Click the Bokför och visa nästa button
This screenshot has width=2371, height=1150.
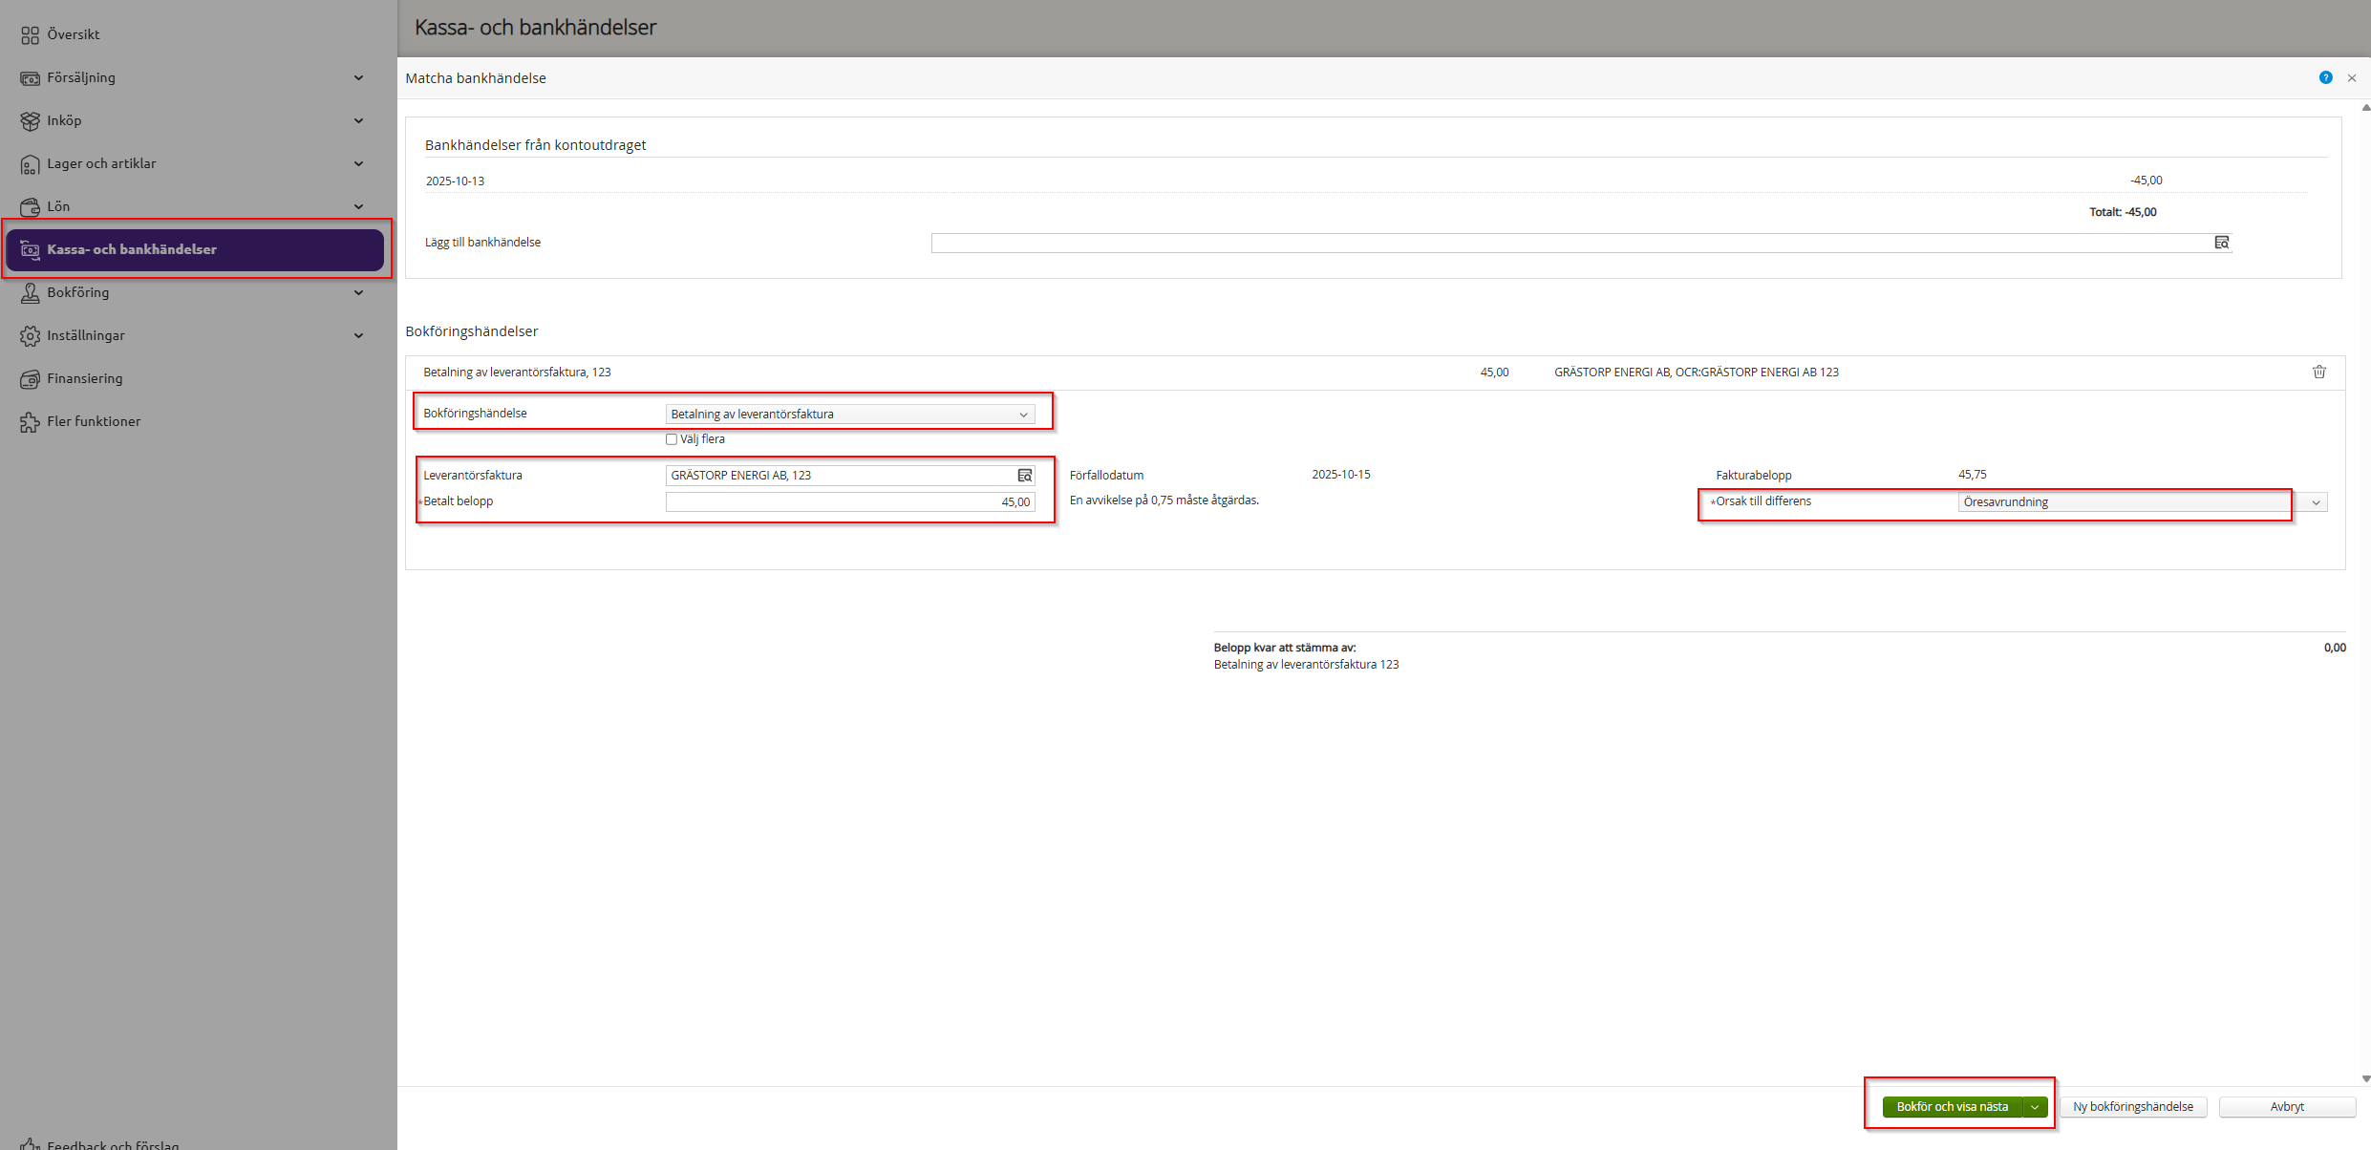(x=1952, y=1107)
